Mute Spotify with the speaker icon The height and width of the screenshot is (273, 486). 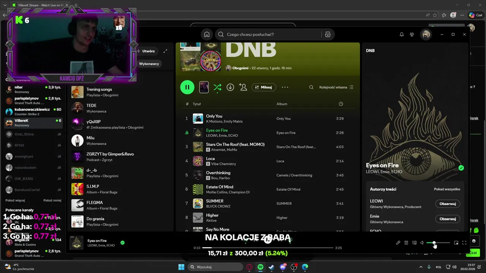point(422,243)
